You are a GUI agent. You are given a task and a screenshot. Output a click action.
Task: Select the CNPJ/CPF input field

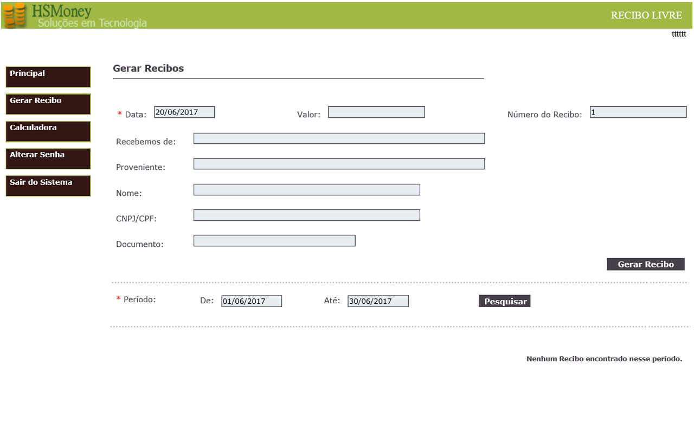coord(307,215)
